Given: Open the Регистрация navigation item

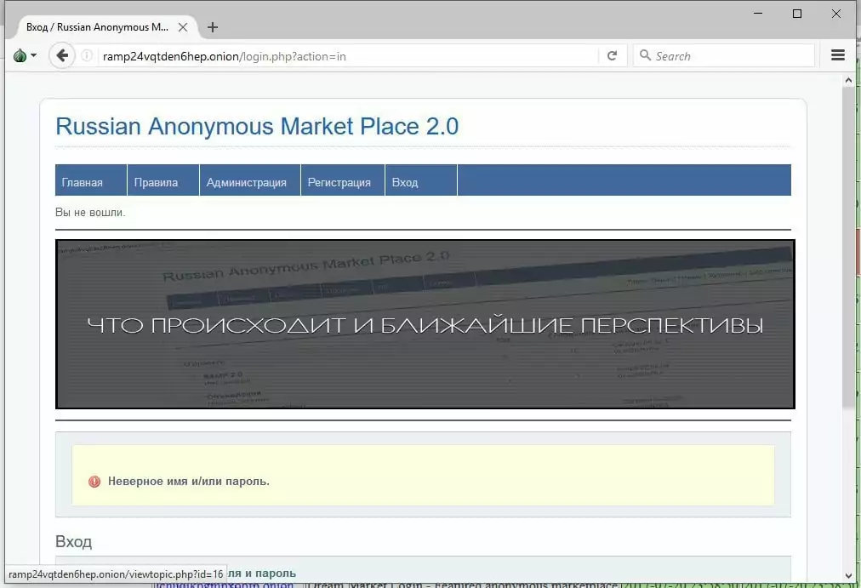Looking at the screenshot, I should pos(343,180).
